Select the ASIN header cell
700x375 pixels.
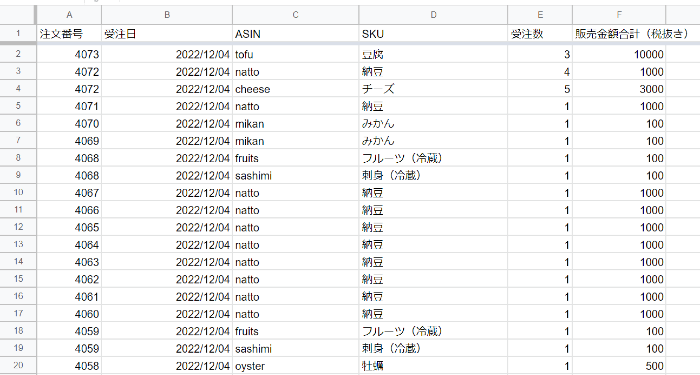[x=295, y=34]
